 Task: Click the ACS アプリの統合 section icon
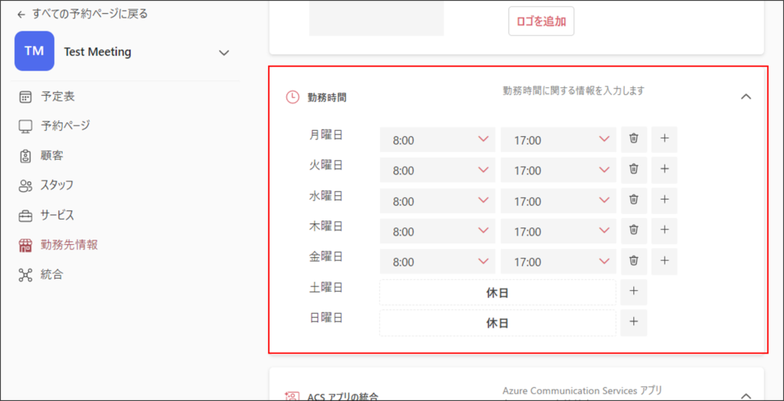point(292,397)
